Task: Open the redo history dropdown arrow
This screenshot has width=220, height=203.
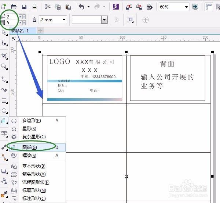Action: point(104,7)
